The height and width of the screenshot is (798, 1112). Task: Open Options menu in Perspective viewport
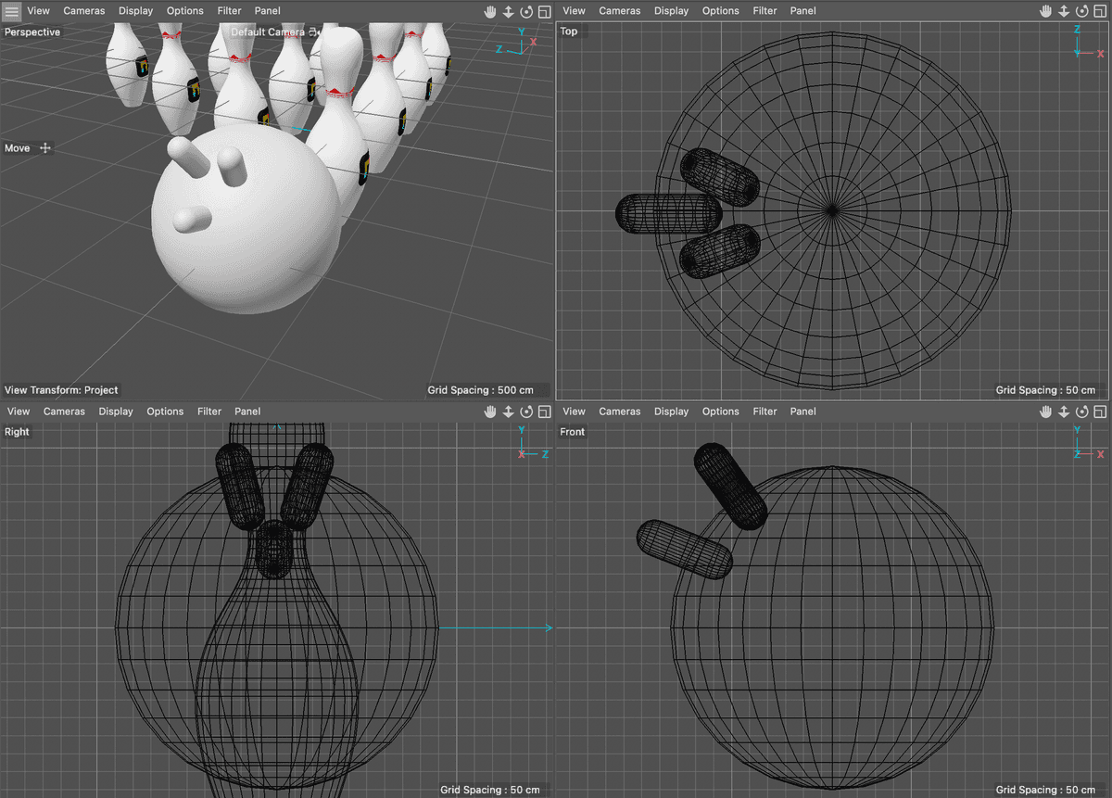[185, 11]
